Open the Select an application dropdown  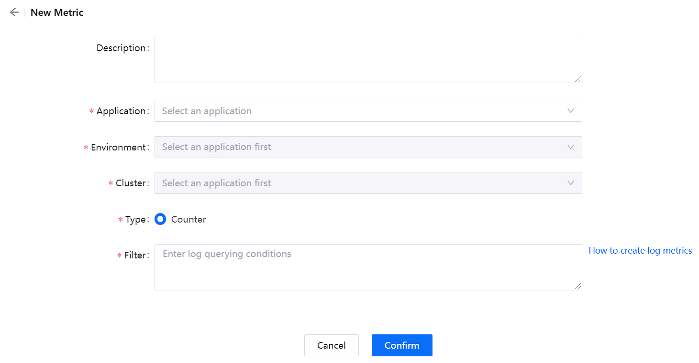click(x=335, y=111)
